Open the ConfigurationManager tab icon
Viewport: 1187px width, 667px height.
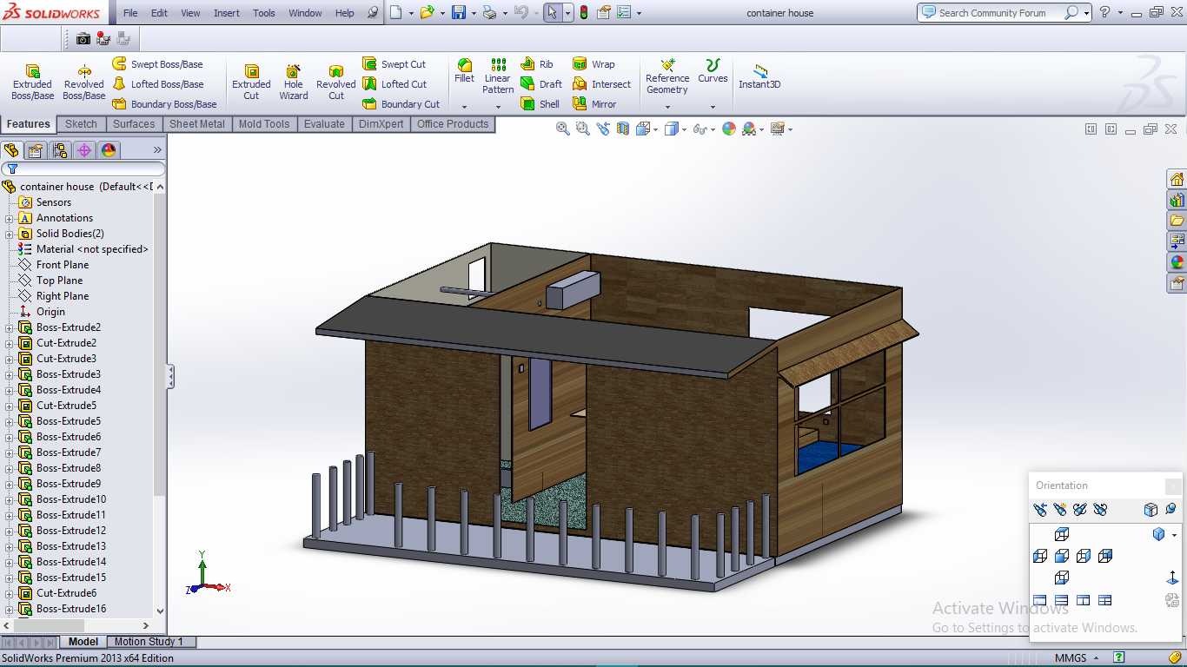click(x=60, y=150)
